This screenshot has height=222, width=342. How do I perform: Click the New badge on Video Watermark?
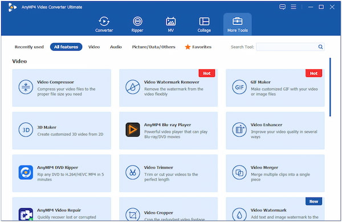(x=313, y=202)
